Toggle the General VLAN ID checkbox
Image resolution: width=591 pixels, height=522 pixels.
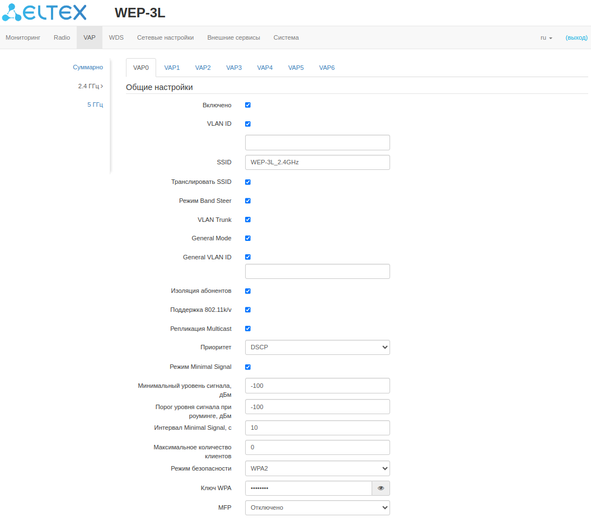247,257
